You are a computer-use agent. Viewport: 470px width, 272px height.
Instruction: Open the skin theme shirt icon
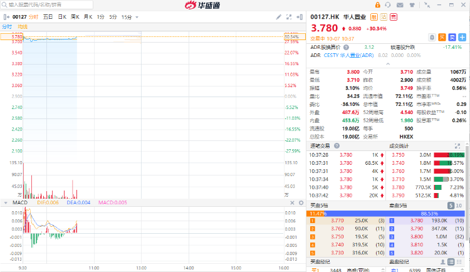pos(412,5)
